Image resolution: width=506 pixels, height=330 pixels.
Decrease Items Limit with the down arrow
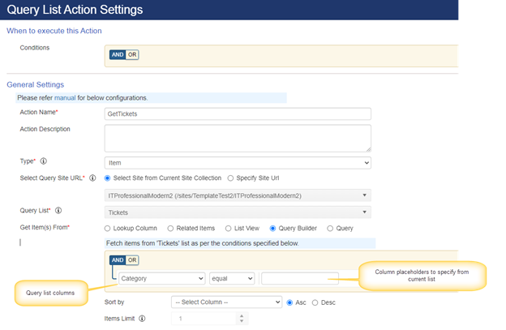[x=242, y=321]
